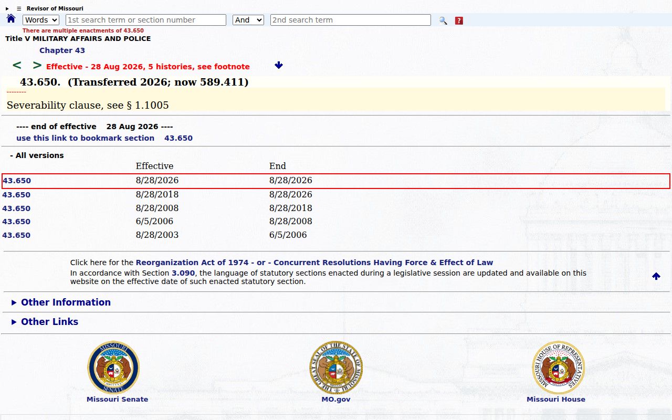Go to previous section with left chevron
The width and height of the screenshot is (672, 420).
17,65
